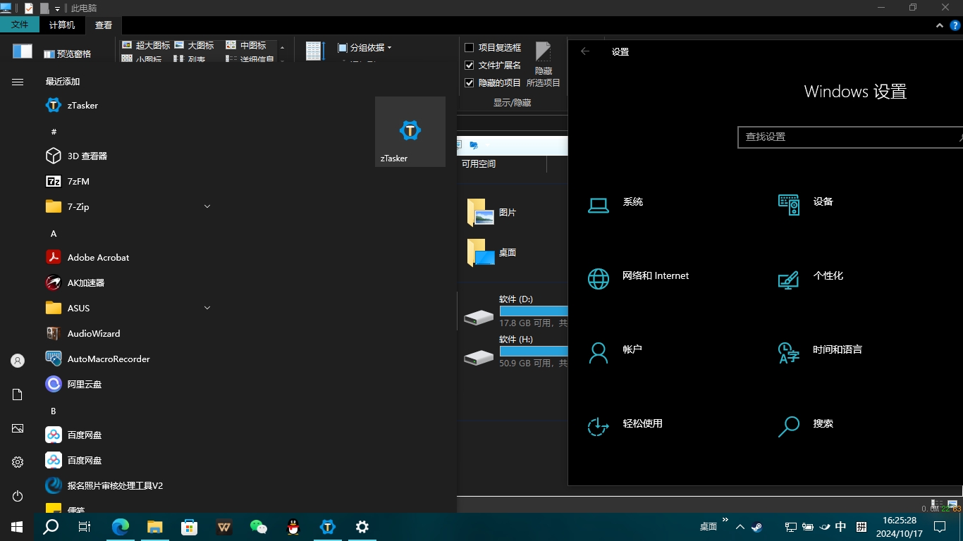Toggle the Chinese 中 input mode indicator

(840, 526)
